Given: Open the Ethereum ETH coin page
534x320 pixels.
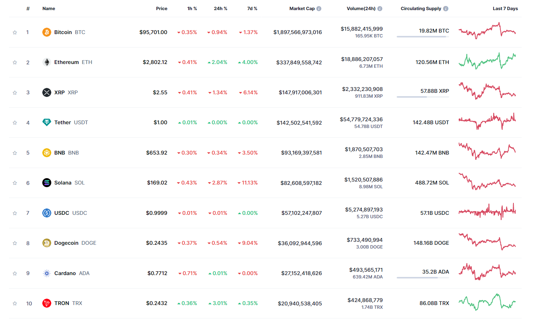Looking at the screenshot, I should click(x=73, y=62).
